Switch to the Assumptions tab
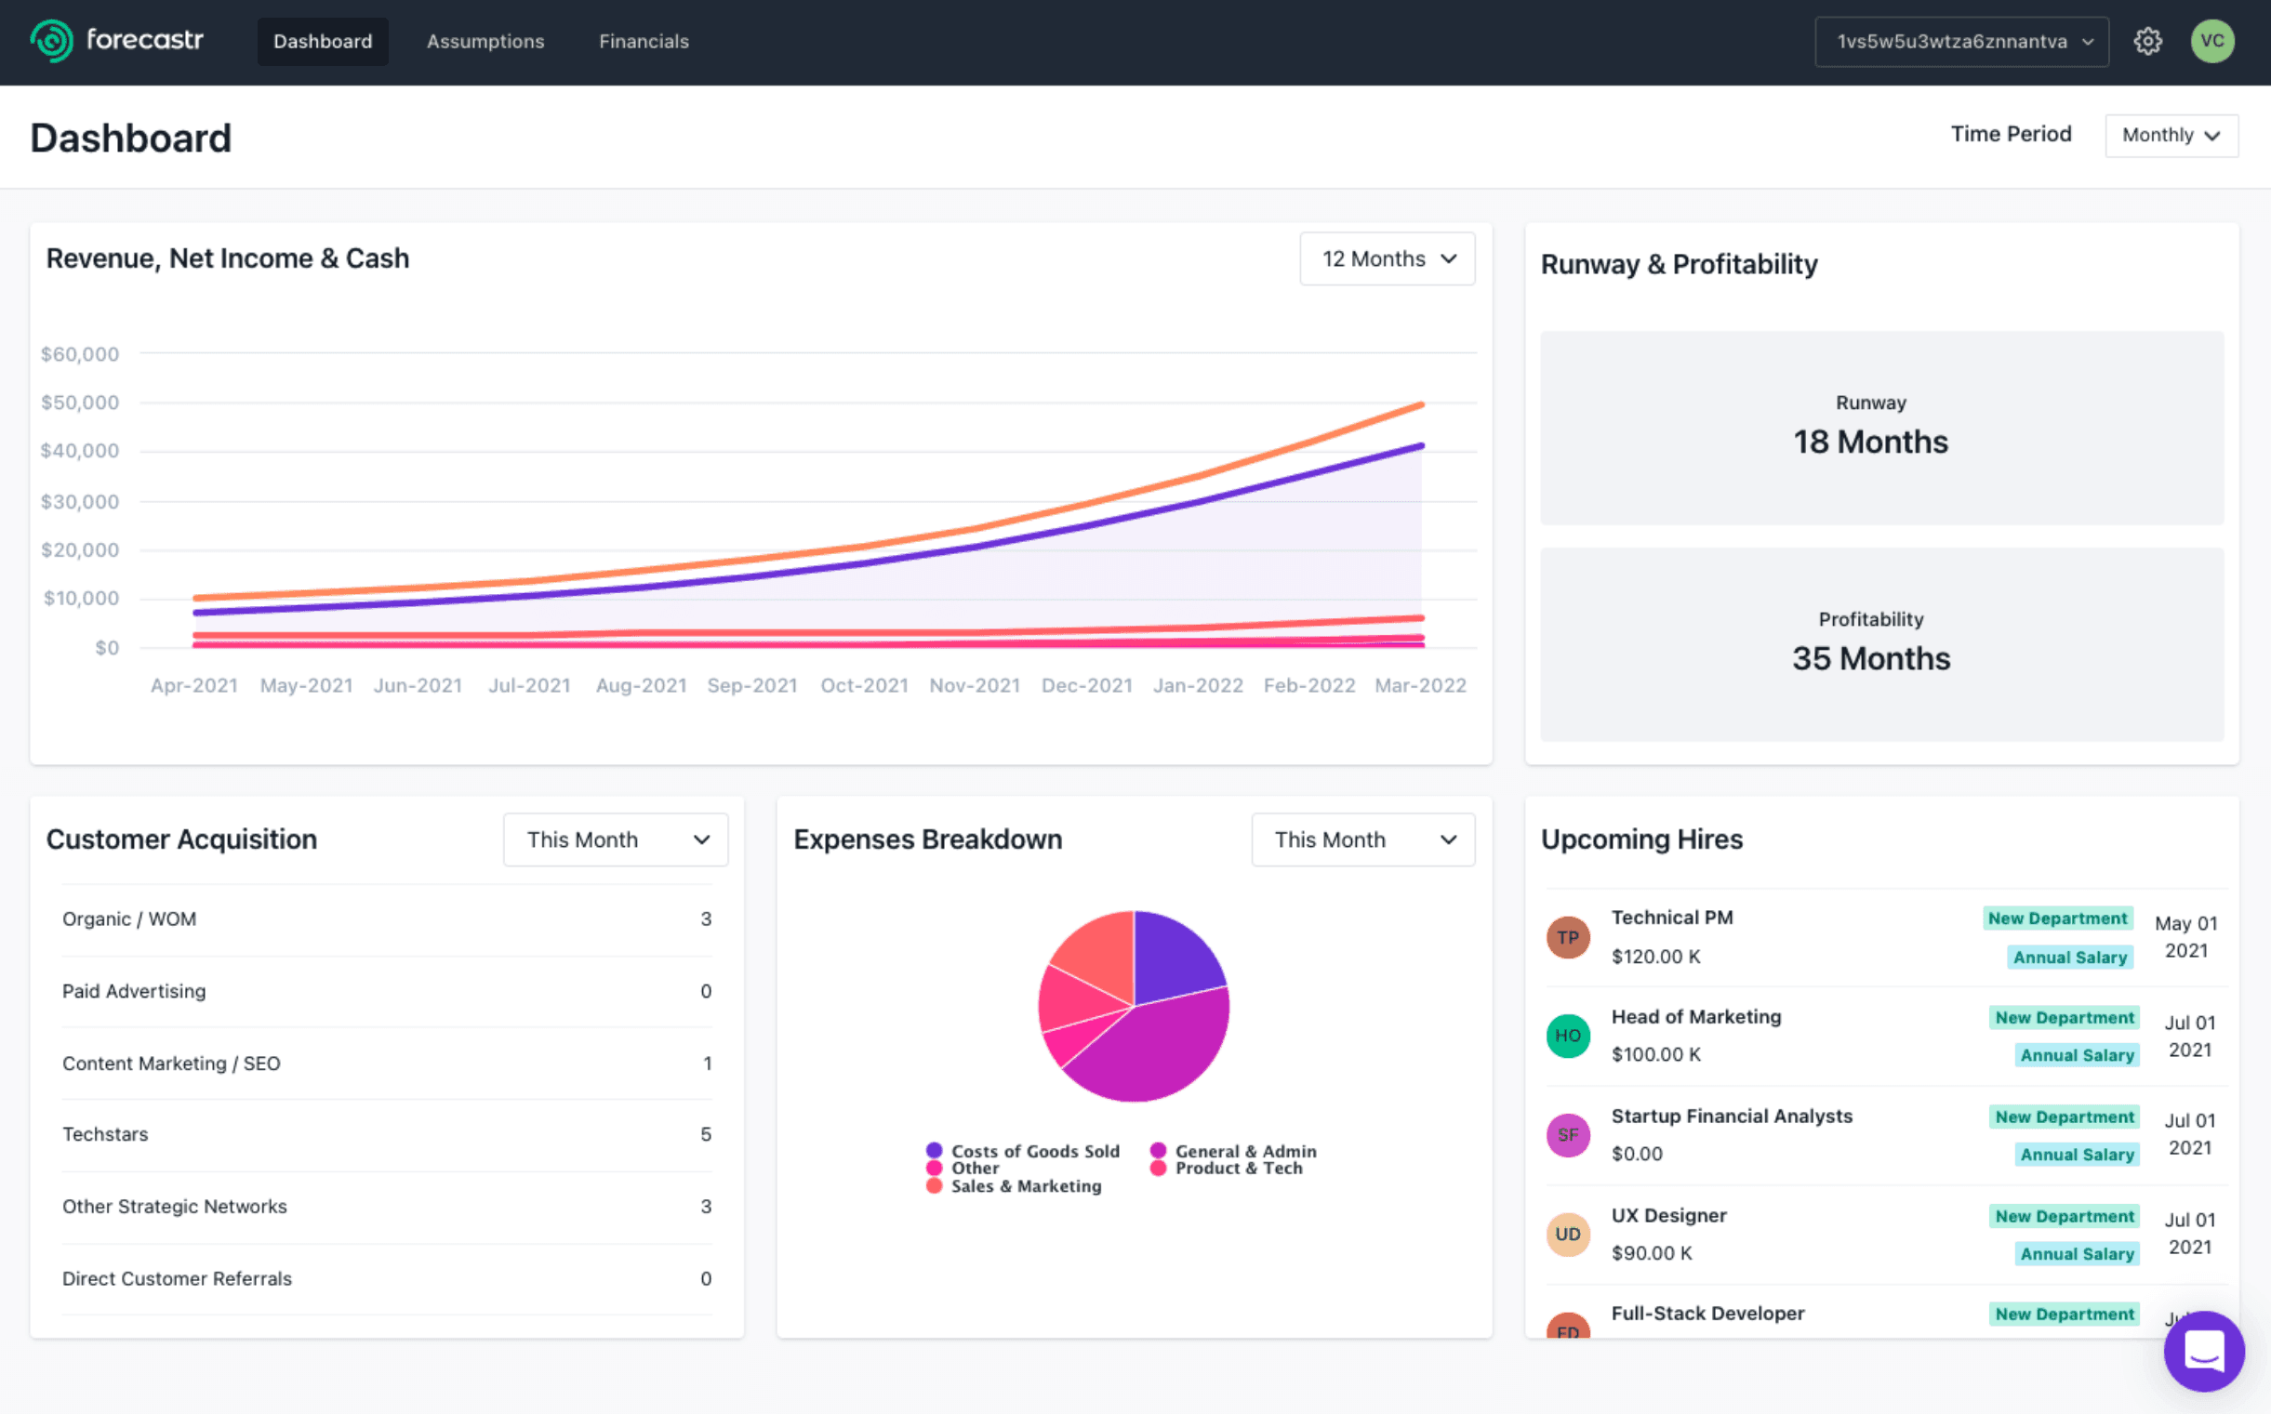Viewport: 2271px width, 1414px height. coord(485,41)
